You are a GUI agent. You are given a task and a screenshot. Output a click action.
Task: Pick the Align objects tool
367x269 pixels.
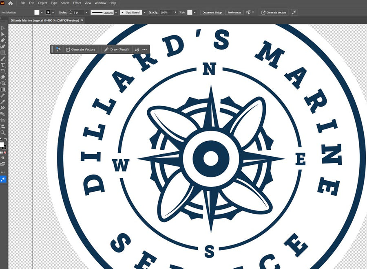(x=3, y=126)
